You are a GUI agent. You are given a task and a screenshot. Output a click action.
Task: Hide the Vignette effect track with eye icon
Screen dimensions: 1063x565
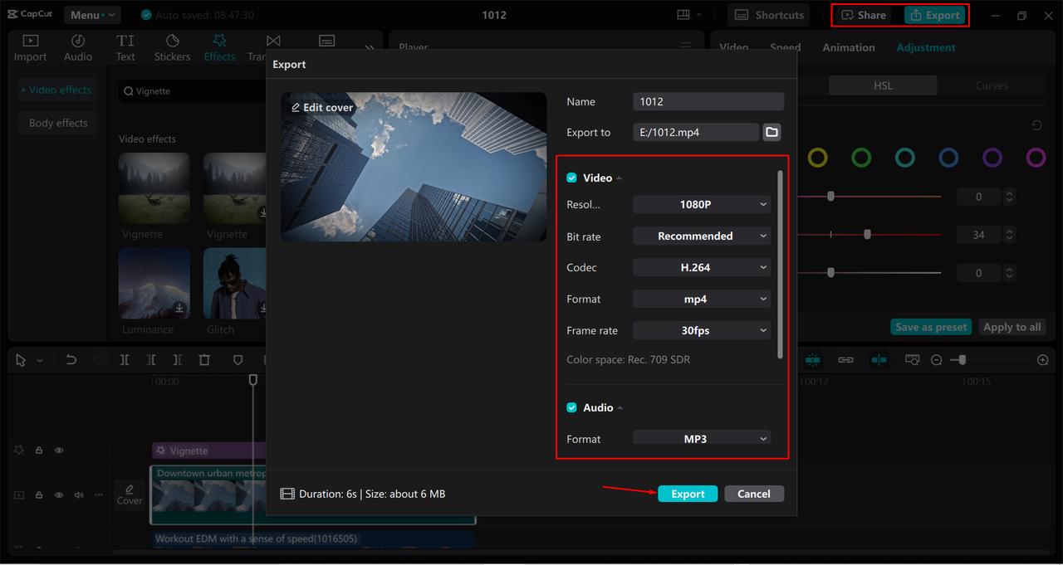(59, 451)
